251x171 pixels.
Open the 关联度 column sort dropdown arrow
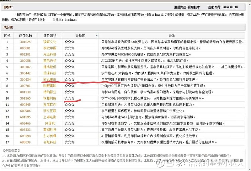tap(97, 35)
